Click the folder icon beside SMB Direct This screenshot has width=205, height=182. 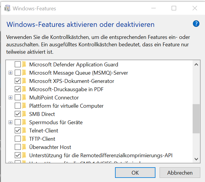click(24, 114)
